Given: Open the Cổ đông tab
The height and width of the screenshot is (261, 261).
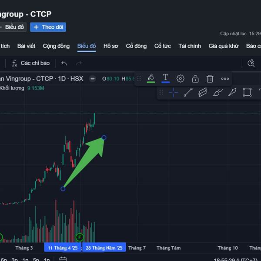Looking at the screenshot, I should pos(136,46).
